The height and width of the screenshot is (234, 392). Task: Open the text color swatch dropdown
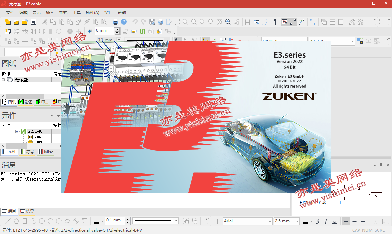click(311, 221)
